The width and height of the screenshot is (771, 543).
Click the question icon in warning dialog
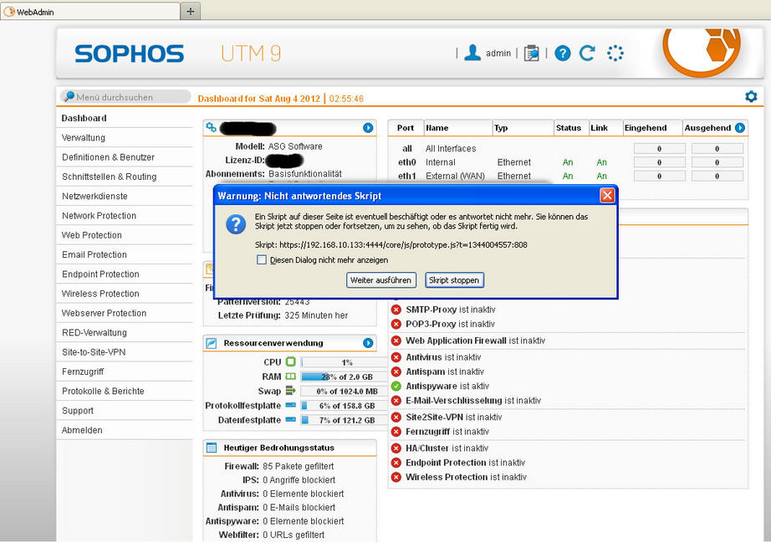tap(236, 223)
